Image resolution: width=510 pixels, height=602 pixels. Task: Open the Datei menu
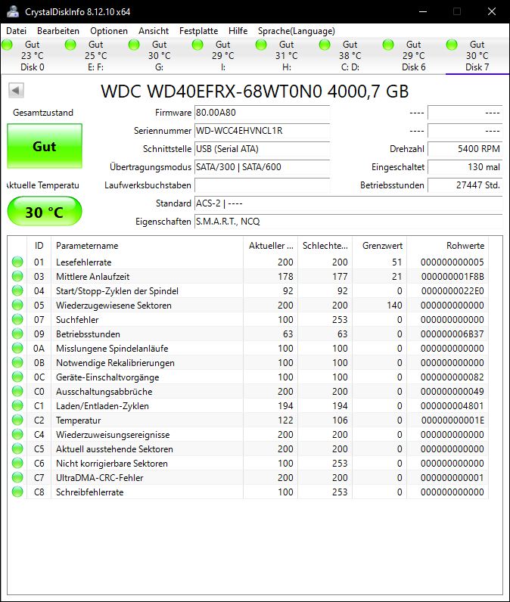tap(16, 31)
